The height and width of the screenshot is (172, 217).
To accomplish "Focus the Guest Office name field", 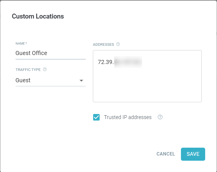I will coord(50,53).
